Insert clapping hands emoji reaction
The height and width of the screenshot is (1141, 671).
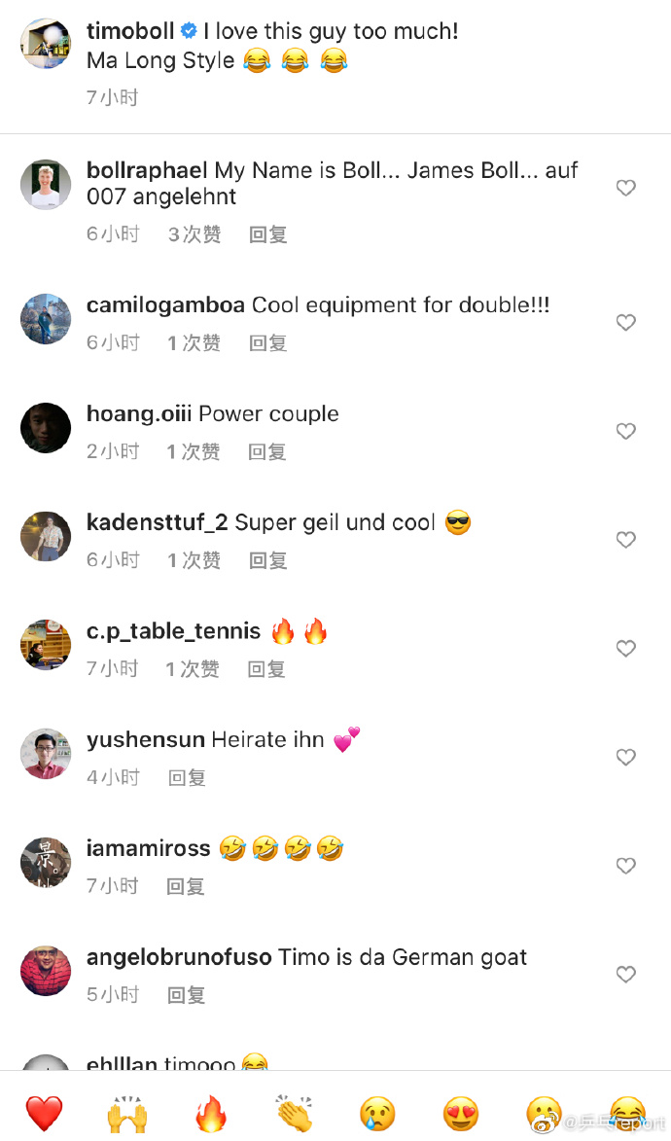pyautogui.click(x=294, y=1114)
